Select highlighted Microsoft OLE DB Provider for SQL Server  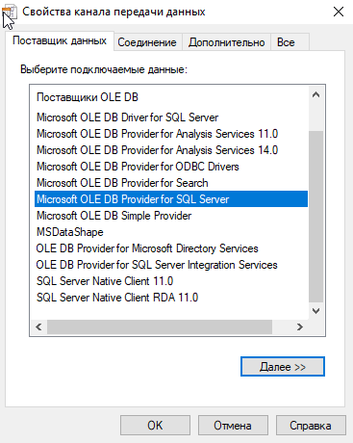171,199
